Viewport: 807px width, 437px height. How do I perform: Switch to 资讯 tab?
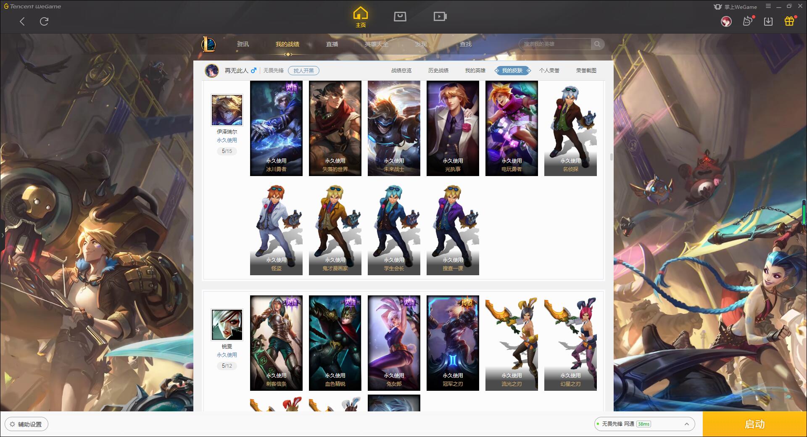point(243,44)
